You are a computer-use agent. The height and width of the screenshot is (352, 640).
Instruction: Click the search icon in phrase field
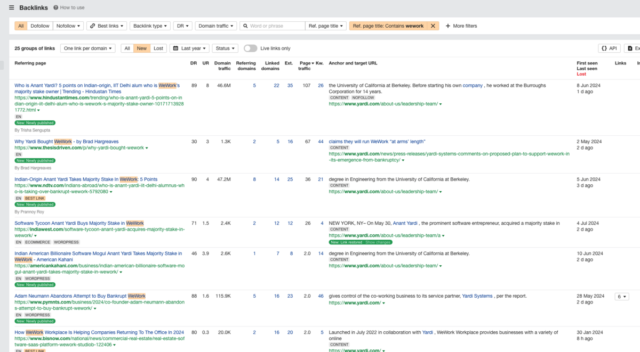pos(245,26)
